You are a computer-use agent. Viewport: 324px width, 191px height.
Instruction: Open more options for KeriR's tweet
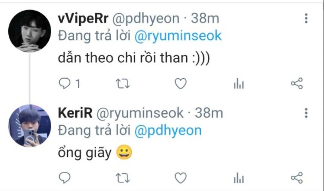[306, 113]
